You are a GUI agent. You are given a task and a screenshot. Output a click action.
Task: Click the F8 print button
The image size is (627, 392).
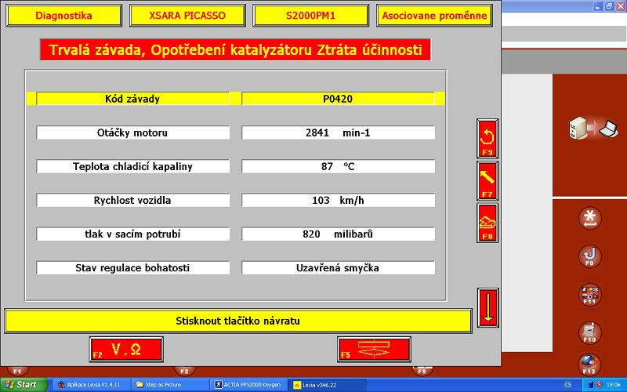[x=487, y=223]
